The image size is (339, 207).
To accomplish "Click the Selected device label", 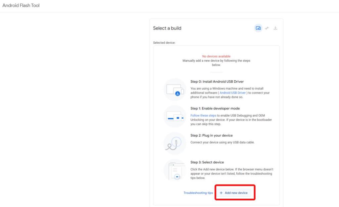I will [164, 43].
